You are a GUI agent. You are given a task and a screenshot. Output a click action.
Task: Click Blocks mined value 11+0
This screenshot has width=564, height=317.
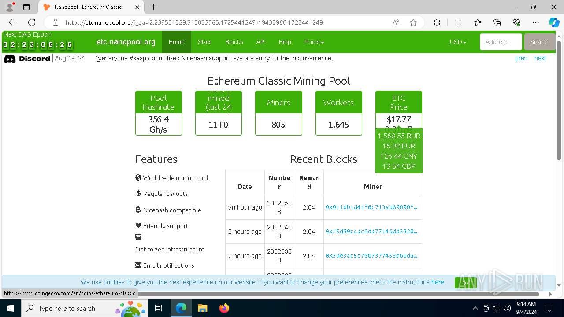click(219, 125)
